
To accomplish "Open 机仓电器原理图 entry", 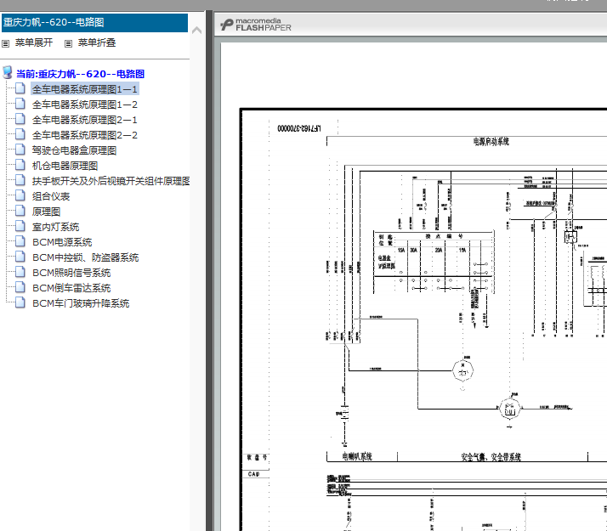I will [65, 166].
